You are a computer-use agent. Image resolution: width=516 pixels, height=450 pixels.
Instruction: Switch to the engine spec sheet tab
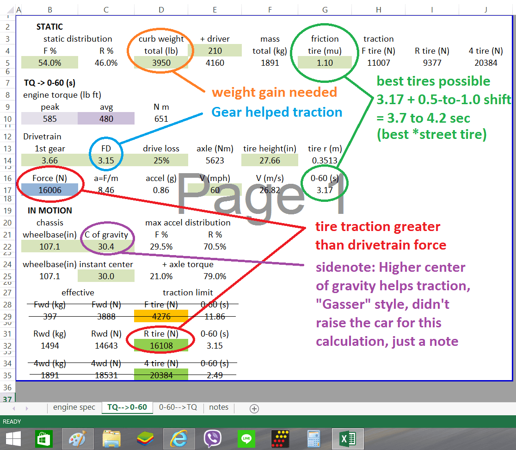tap(74, 407)
